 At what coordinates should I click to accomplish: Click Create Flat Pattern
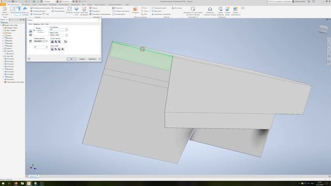click(220, 11)
